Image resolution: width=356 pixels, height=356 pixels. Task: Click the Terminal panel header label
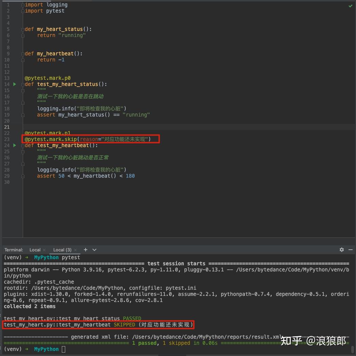click(13, 250)
